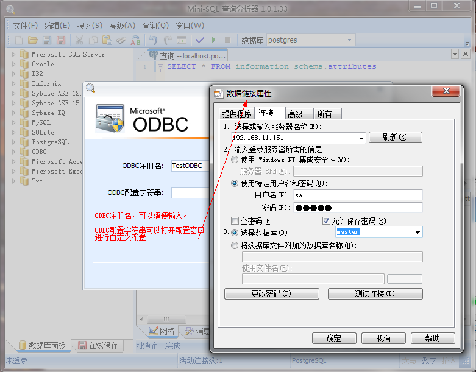Expand the Sybase IQ tree node
The height and width of the screenshot is (372, 476).
[13, 113]
